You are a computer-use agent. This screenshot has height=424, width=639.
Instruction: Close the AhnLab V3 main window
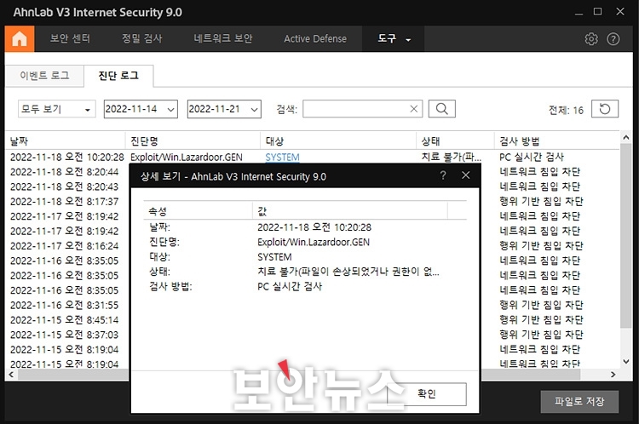620,12
